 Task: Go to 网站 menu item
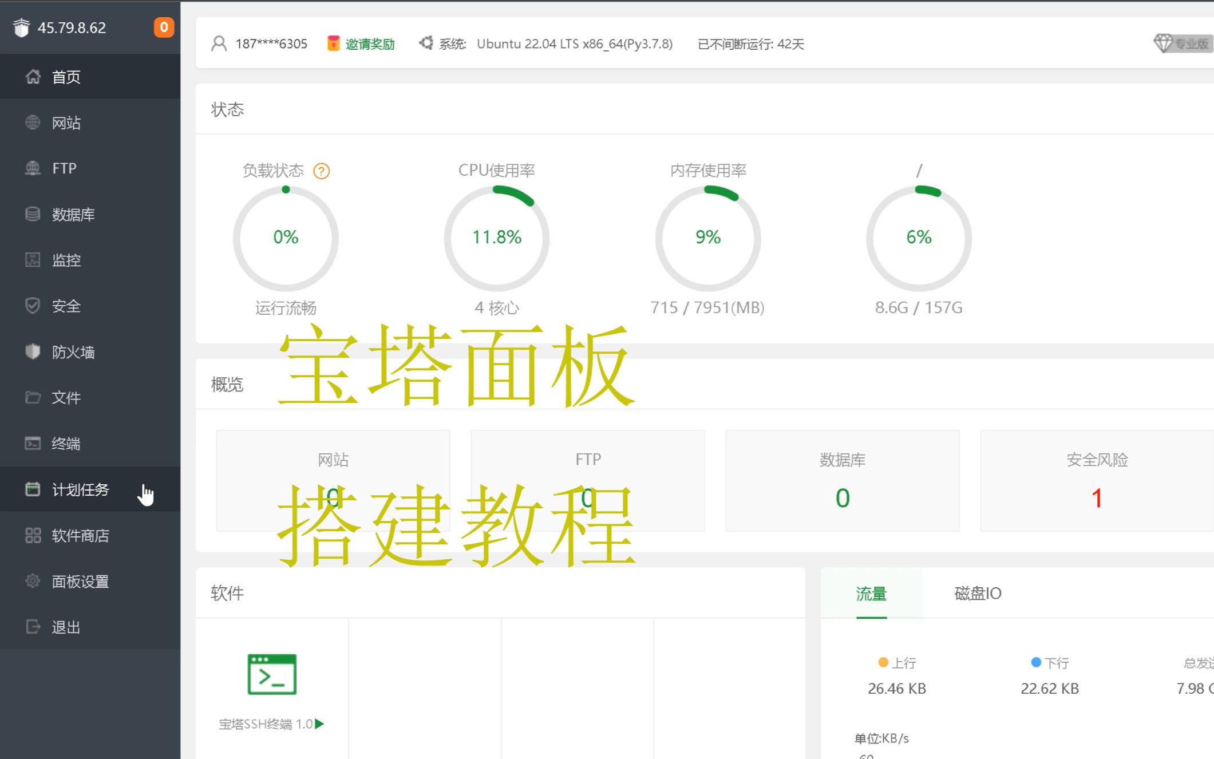pos(90,122)
